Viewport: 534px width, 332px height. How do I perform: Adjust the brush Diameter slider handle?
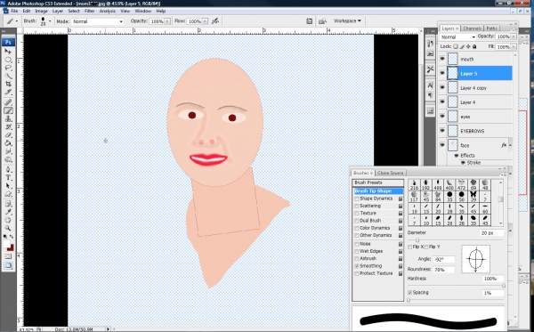[x=417, y=240]
